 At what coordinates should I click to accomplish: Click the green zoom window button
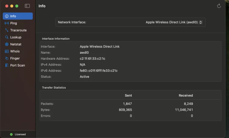(x=17, y=6)
